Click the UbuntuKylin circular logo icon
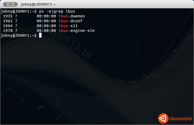 (x=163, y=118)
